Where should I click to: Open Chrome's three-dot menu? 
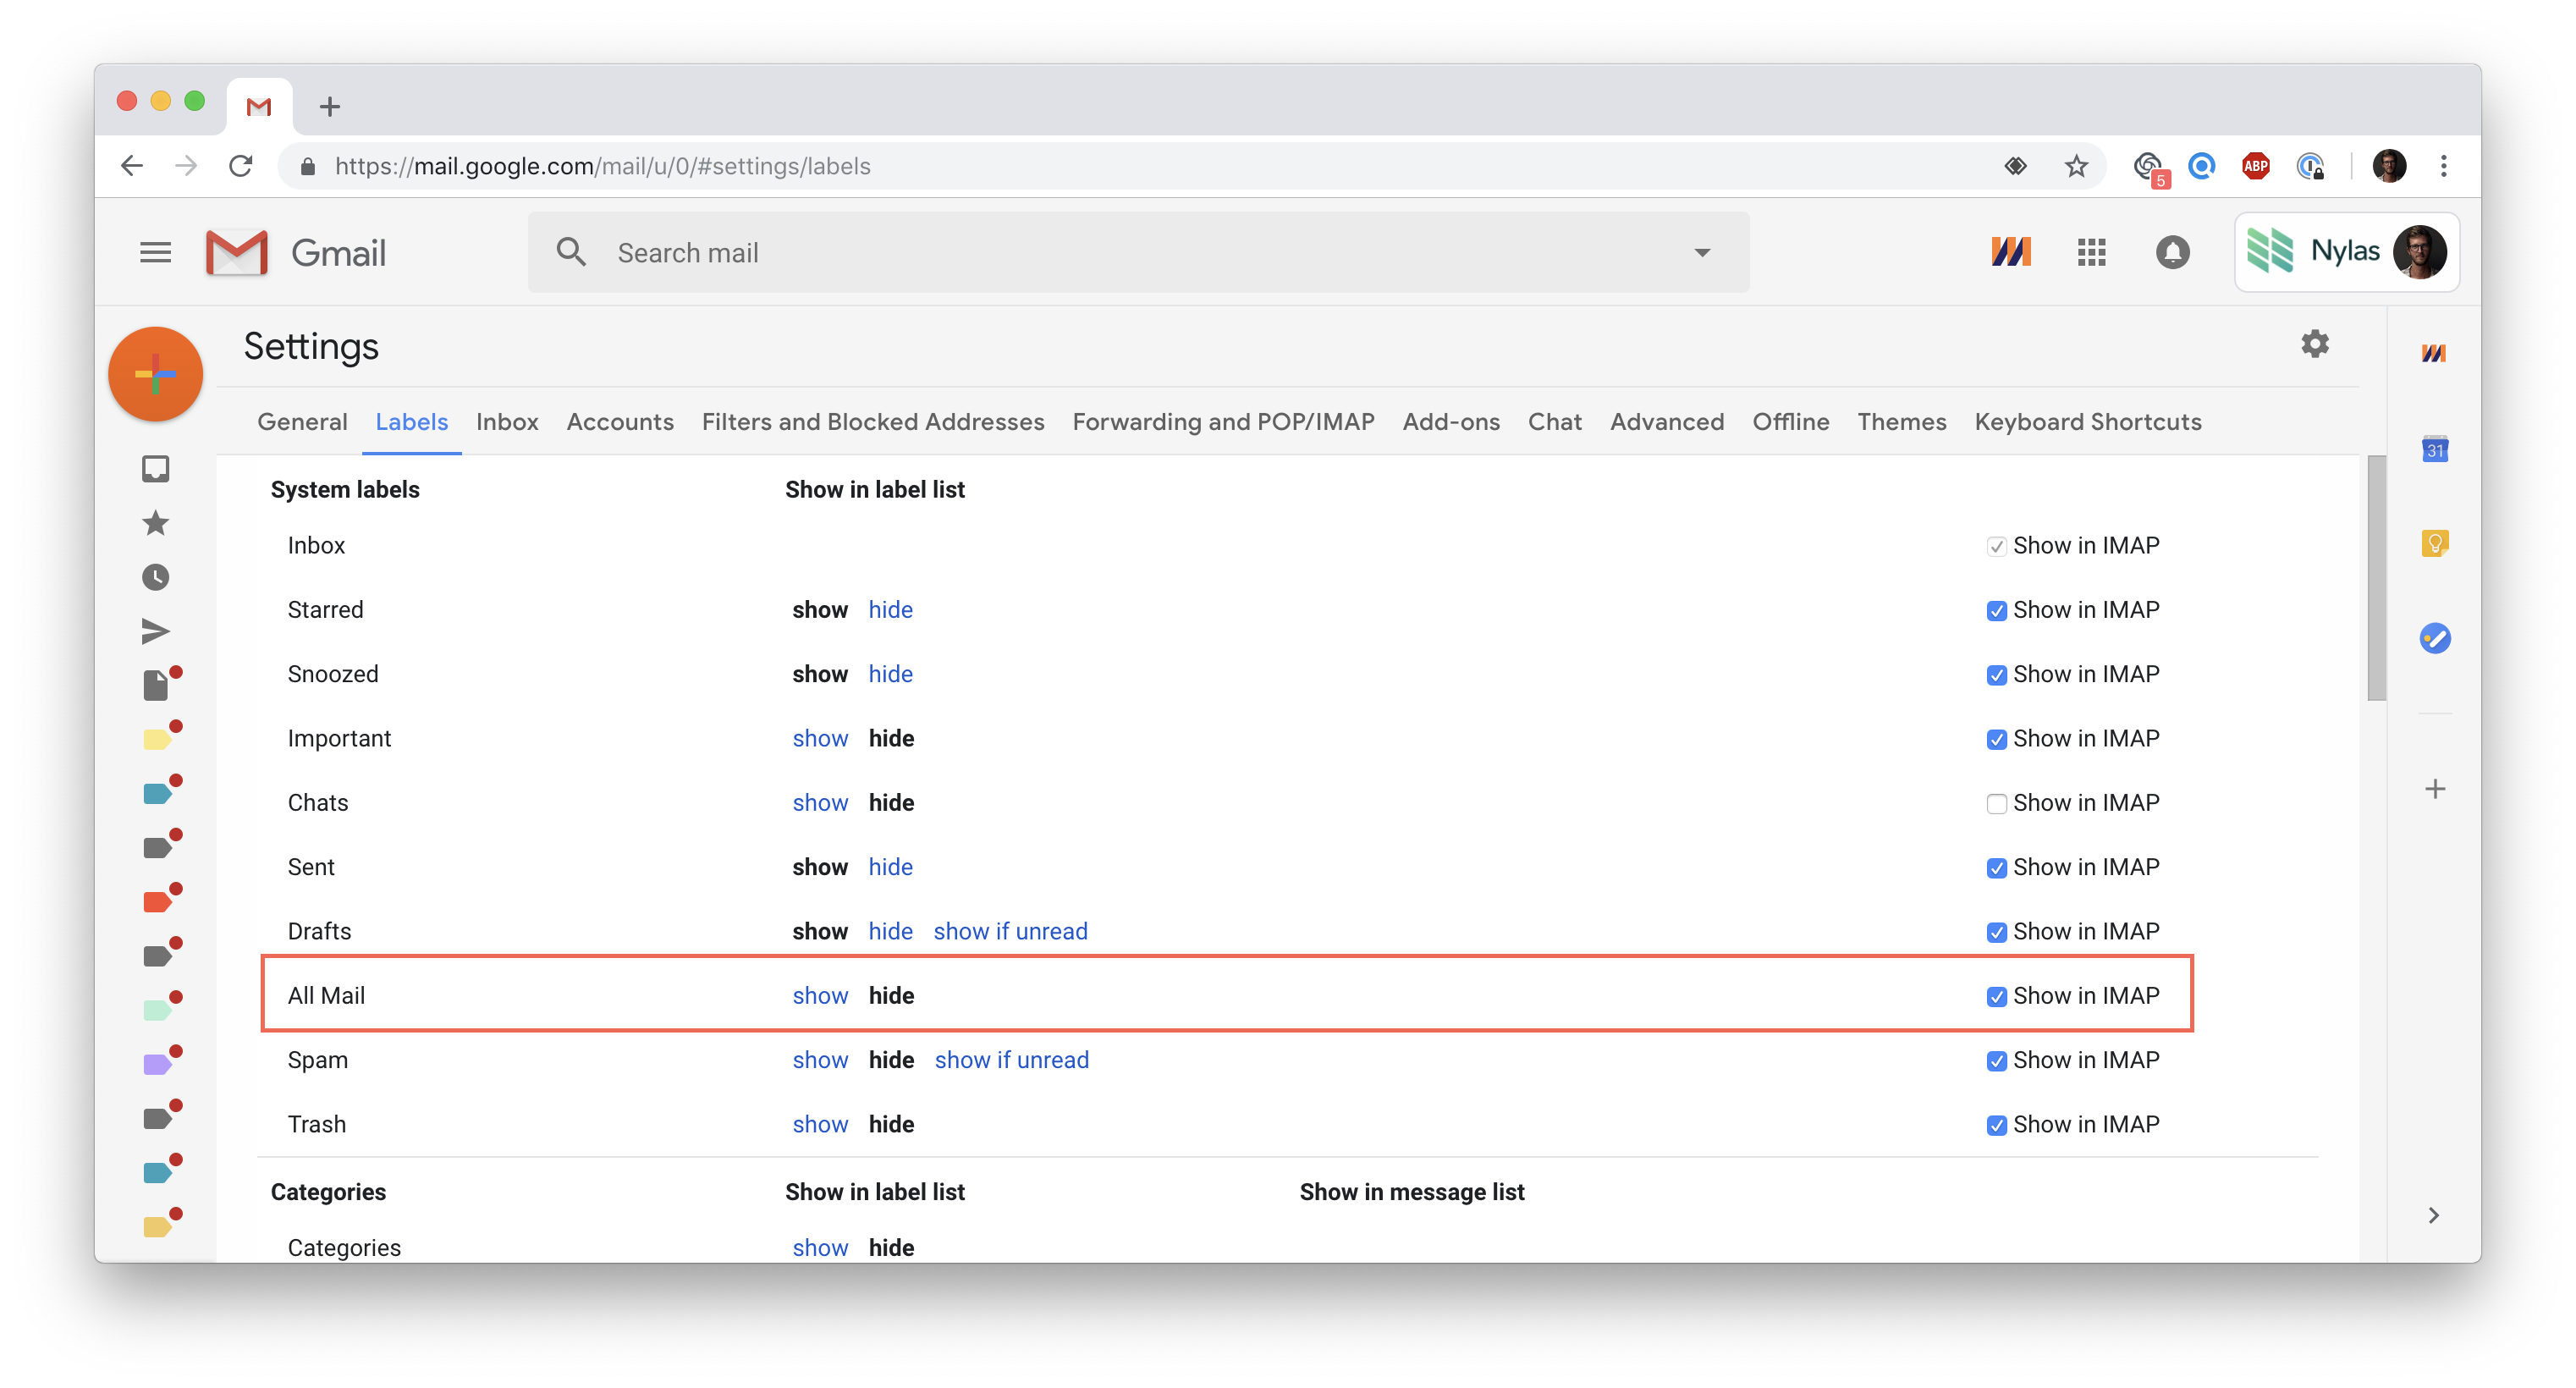(2443, 166)
